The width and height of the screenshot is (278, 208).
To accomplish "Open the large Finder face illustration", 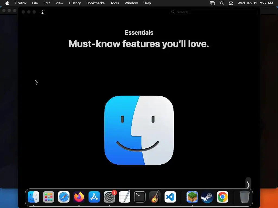I will (139, 130).
